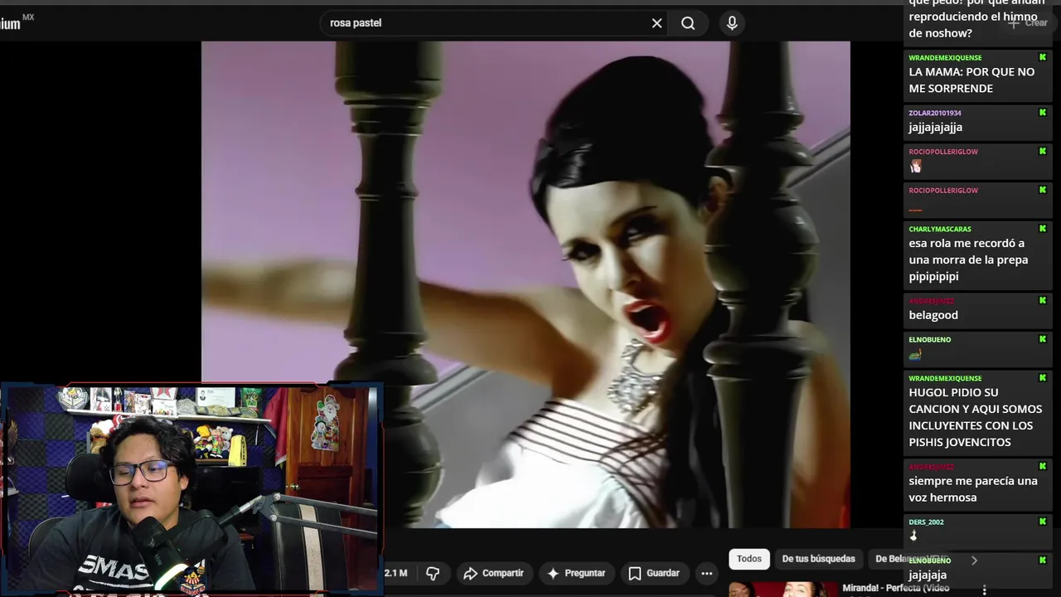Click the green K badge on the 'belagood' message
The image size is (1061, 597).
(x=1043, y=300)
